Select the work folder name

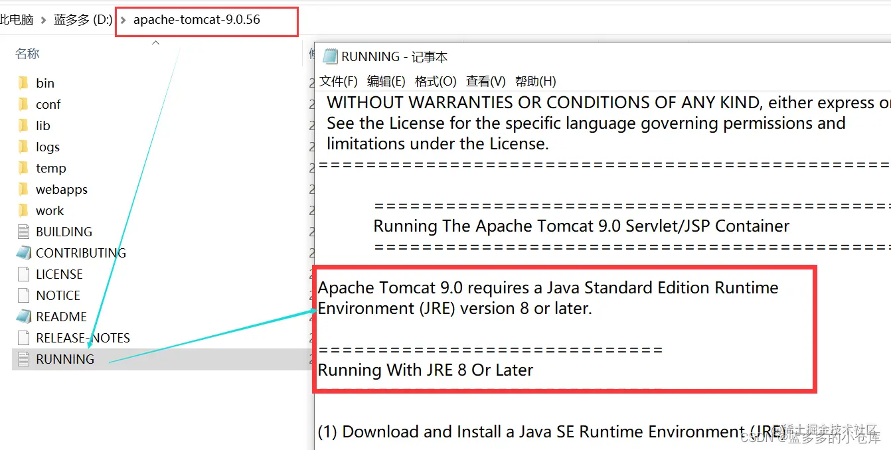[x=50, y=210]
